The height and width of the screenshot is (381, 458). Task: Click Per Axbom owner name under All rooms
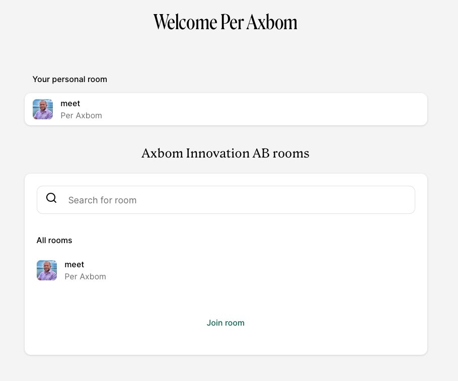[85, 276]
